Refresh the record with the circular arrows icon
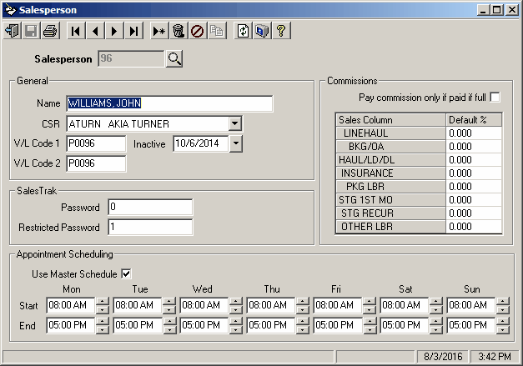The height and width of the screenshot is (366, 523). pos(243,32)
